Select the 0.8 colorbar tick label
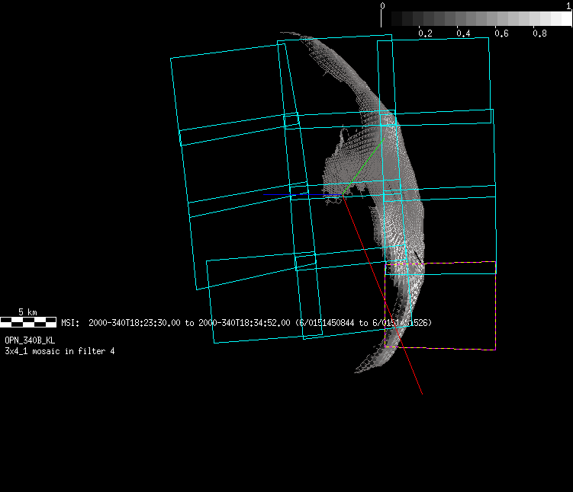 click(x=539, y=34)
